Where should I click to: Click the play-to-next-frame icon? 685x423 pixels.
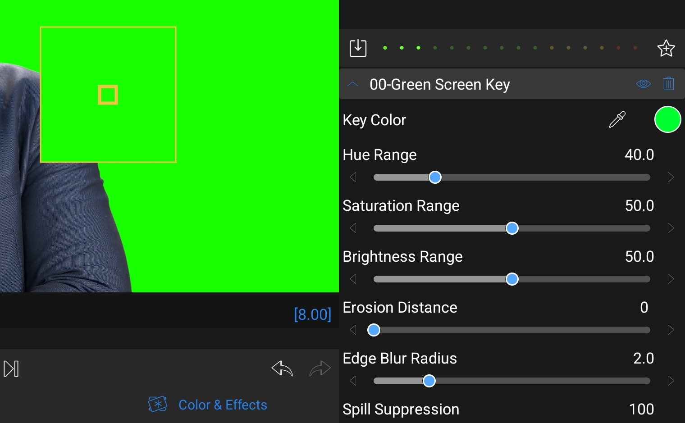click(x=11, y=368)
